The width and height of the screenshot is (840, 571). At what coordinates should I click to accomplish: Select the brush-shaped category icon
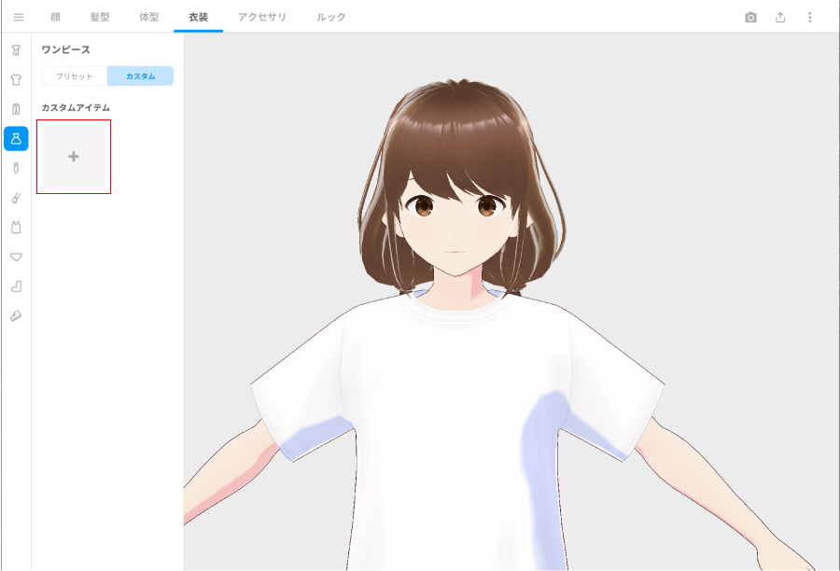(x=16, y=198)
